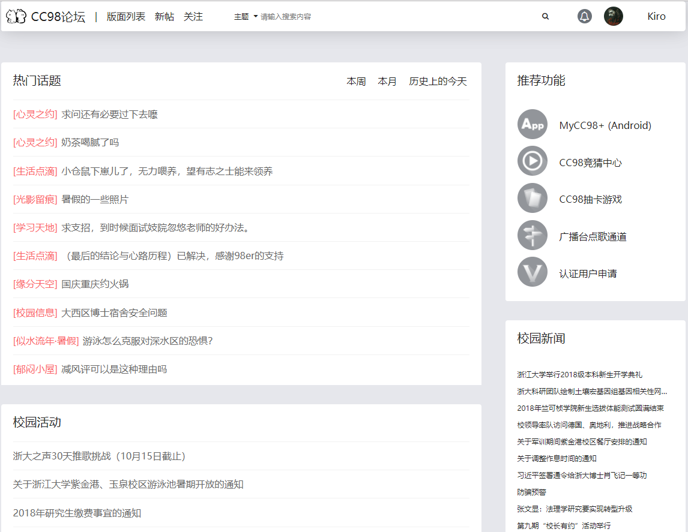Open 版面列表 in the top navigation
Image resolution: width=688 pixels, height=532 pixels.
coord(126,17)
